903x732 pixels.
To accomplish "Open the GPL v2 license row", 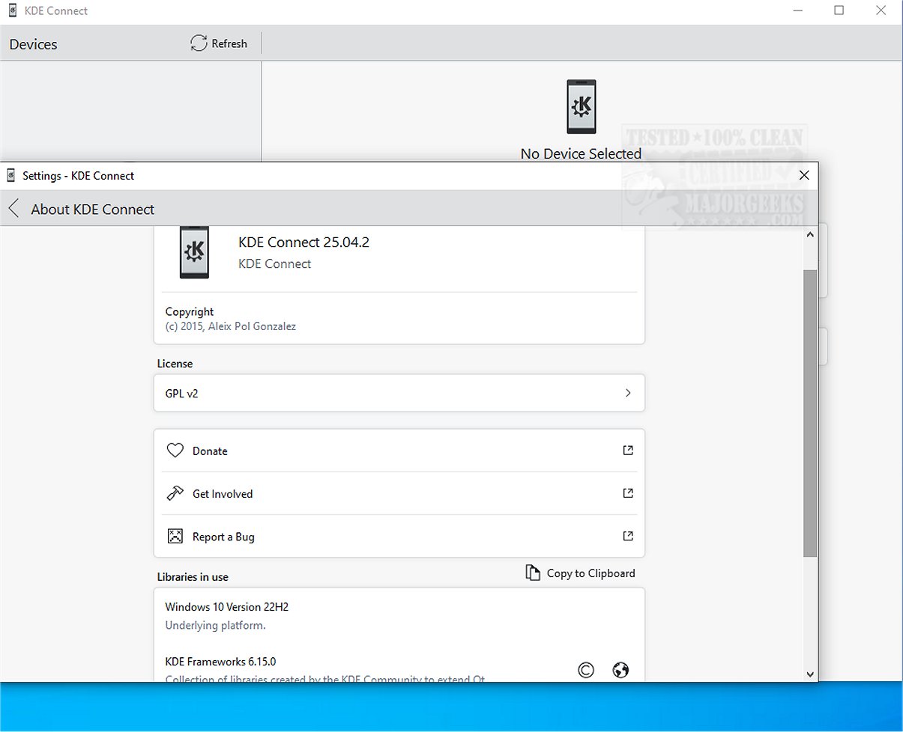I will click(x=399, y=393).
